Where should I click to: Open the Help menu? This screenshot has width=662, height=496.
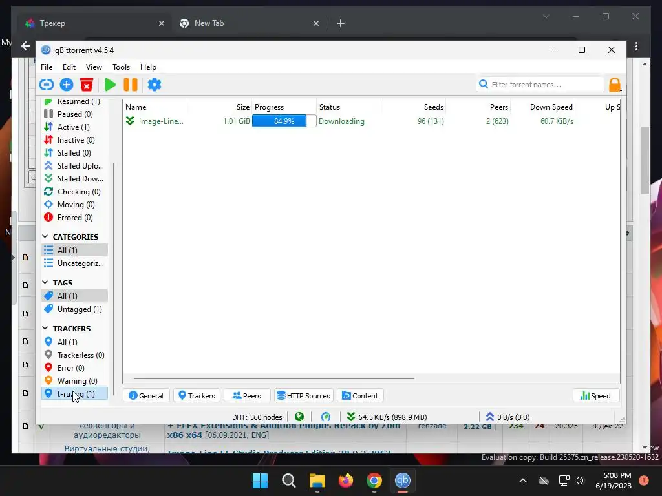tap(148, 67)
